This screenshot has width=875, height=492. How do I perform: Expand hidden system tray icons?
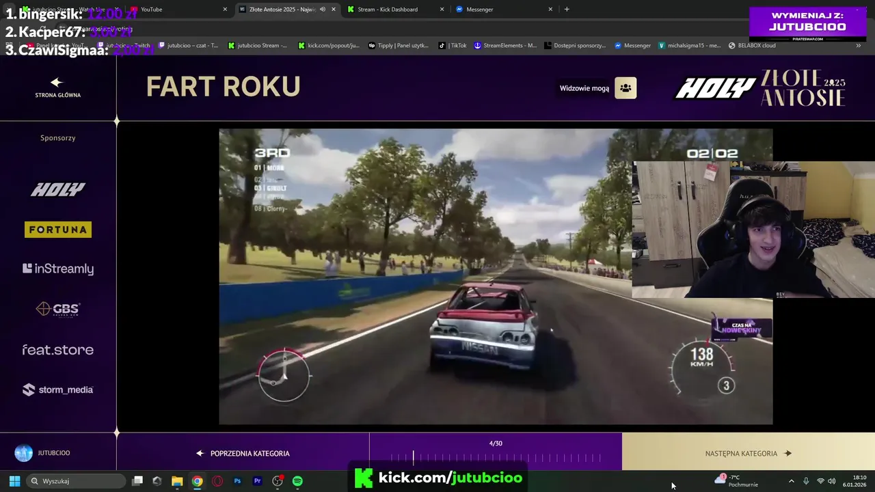792,481
